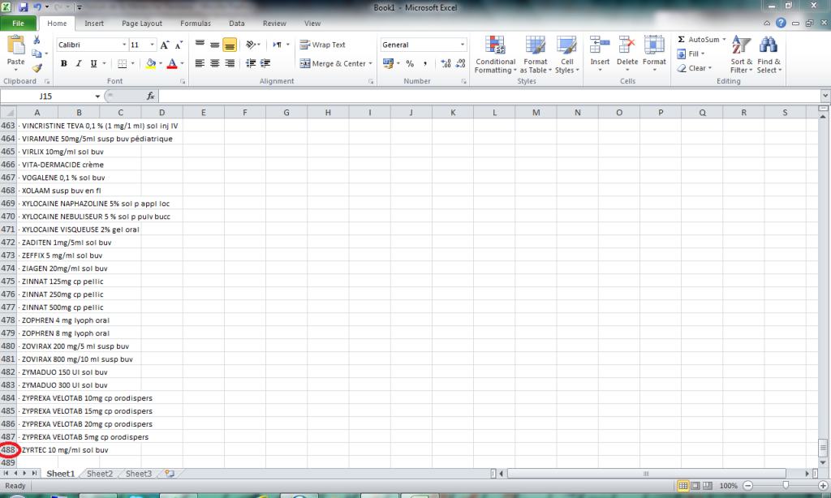
Task: Expand the Merge & Center dropdown arrow
Action: [370, 63]
